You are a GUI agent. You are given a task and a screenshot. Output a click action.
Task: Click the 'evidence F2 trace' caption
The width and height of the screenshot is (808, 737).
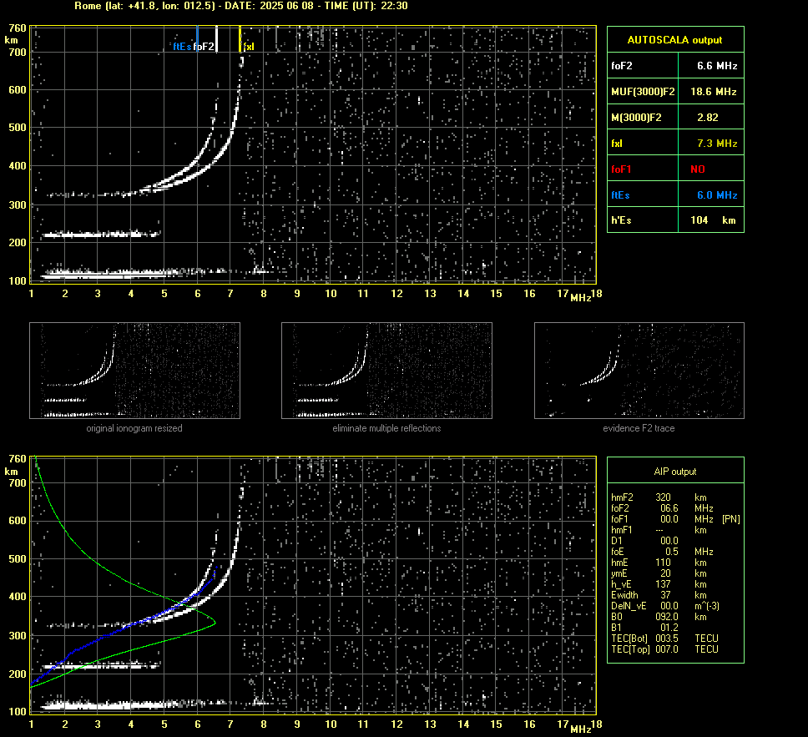pos(639,428)
